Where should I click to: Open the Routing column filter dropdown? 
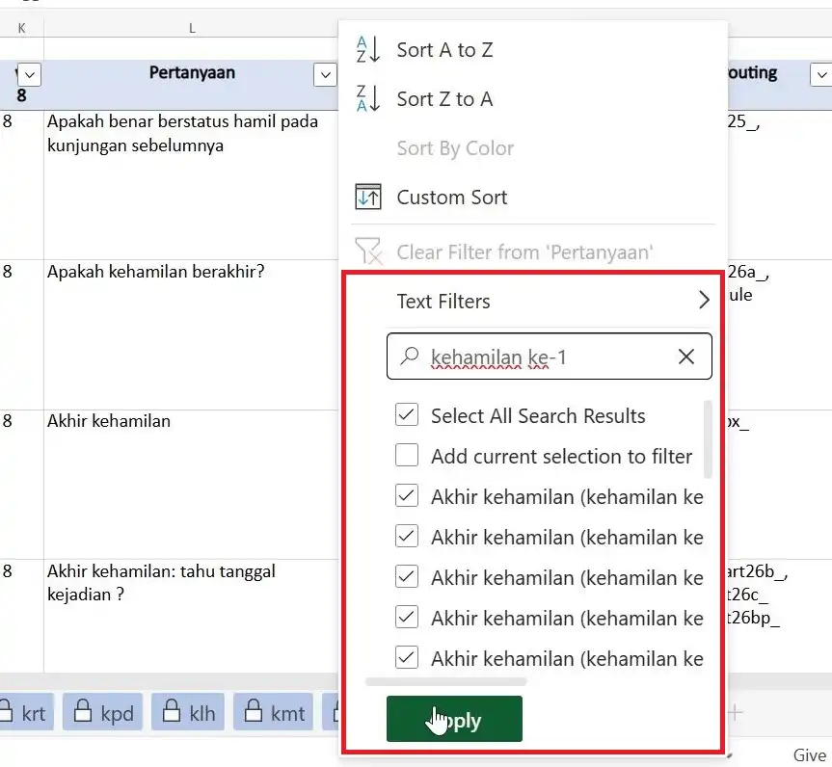tap(820, 75)
